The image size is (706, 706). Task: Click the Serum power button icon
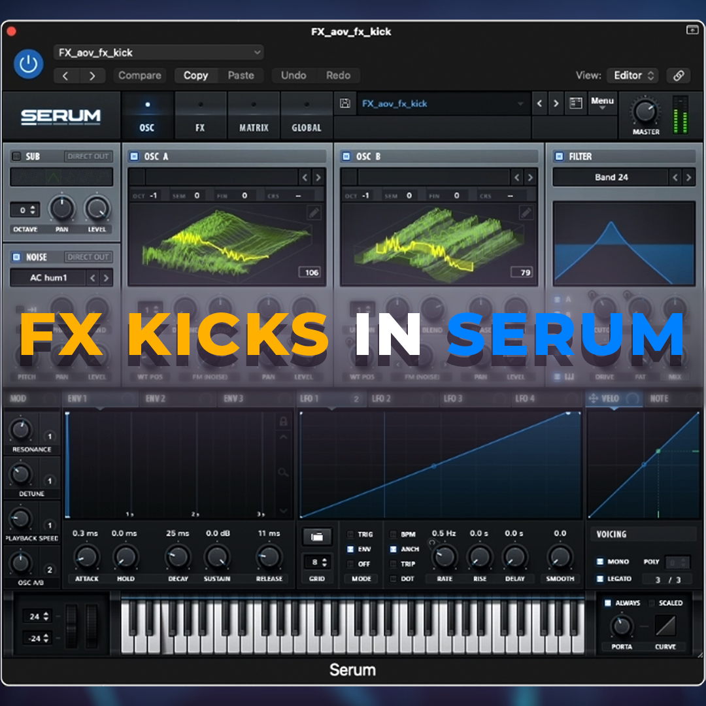(x=27, y=63)
